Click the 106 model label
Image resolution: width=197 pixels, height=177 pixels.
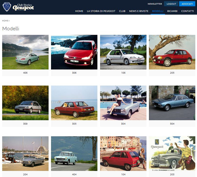pos(123,73)
